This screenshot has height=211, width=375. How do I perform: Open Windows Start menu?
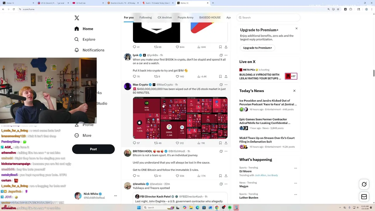(x=139, y=207)
